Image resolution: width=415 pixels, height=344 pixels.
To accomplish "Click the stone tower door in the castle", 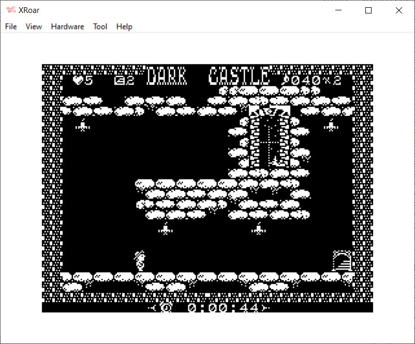I will pyautogui.click(x=269, y=138).
